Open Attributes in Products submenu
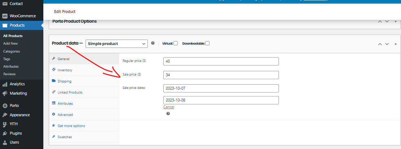 (x=11, y=67)
